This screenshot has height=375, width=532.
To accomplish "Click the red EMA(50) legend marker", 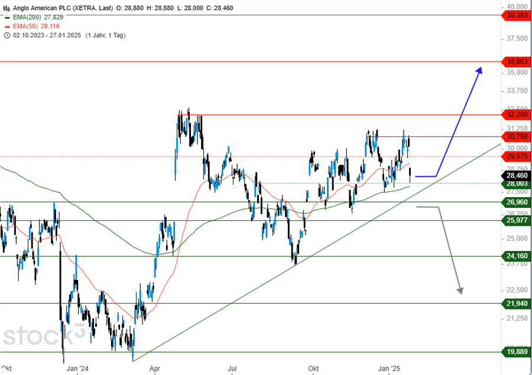I will pos(7,27).
